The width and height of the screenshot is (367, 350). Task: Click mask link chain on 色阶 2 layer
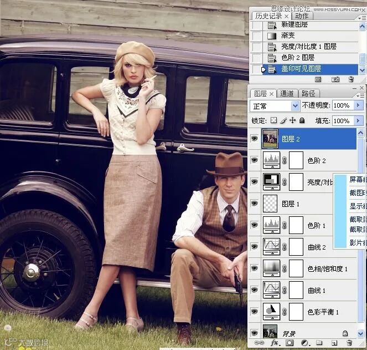coord(285,160)
